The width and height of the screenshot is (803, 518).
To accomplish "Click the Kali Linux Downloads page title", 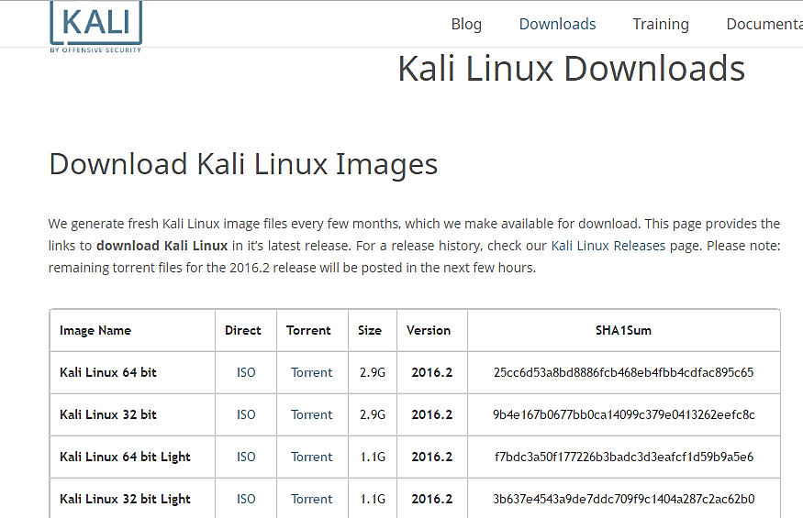I will (572, 69).
